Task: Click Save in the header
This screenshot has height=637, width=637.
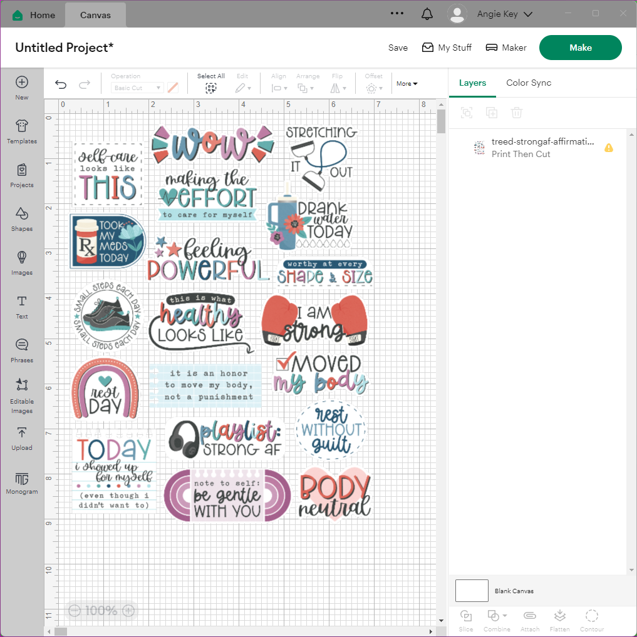Action: (398, 48)
